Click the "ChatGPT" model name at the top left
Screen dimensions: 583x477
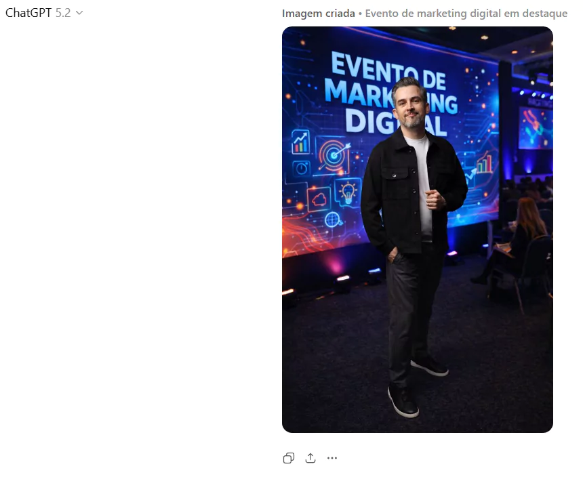click(x=28, y=13)
